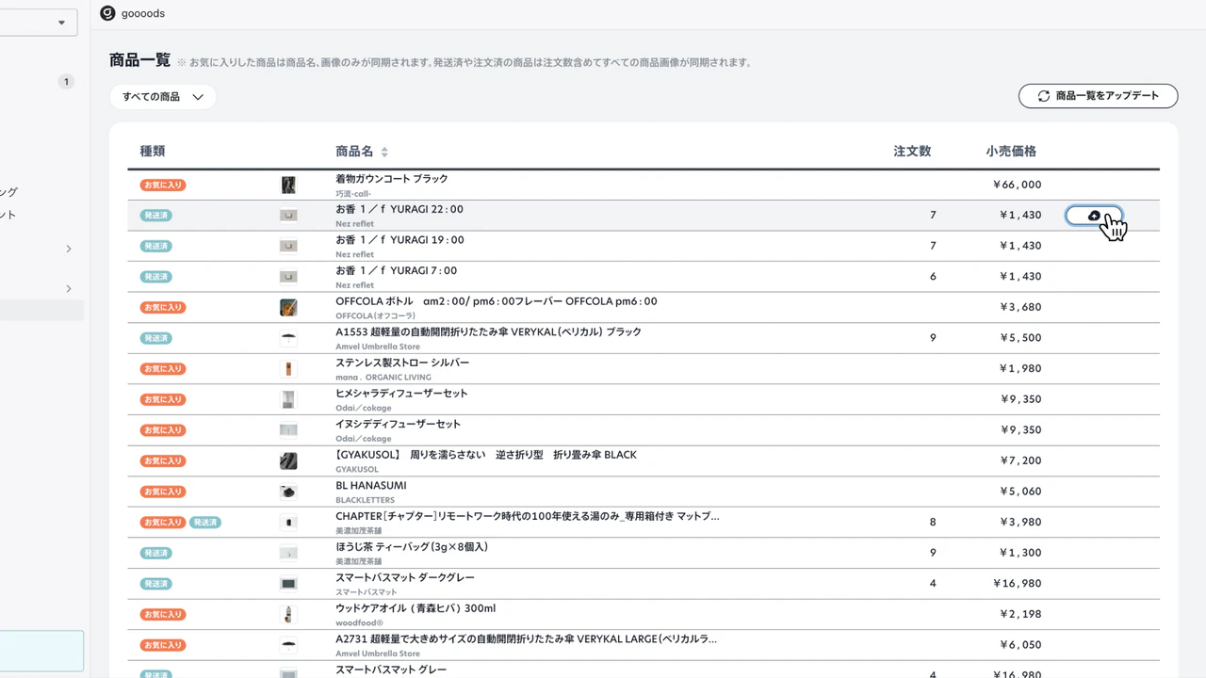Click thumbnail of A1553 umbrella VERYKAL ブラック
Viewport: 1206px width, 678px height.
288,338
